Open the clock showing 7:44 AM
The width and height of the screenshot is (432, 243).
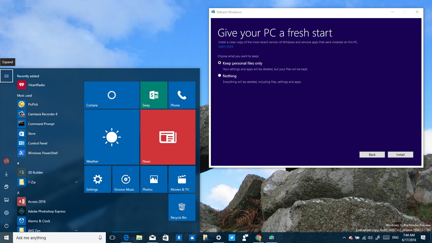(x=409, y=238)
